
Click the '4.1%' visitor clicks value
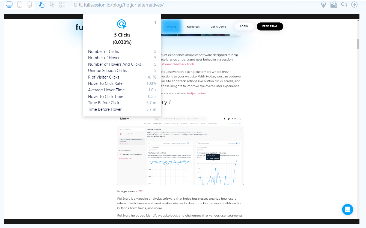click(152, 77)
